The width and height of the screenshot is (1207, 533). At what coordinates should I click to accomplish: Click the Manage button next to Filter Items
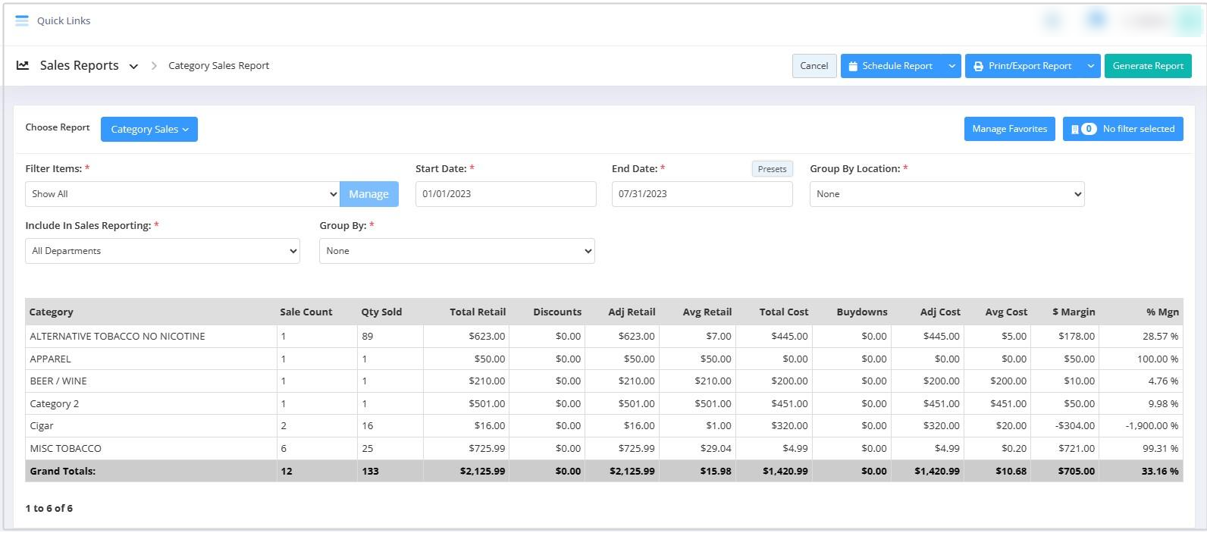(x=368, y=194)
